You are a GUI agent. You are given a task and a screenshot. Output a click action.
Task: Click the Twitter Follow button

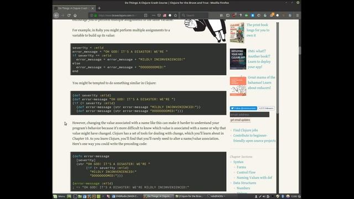(x=243, y=108)
